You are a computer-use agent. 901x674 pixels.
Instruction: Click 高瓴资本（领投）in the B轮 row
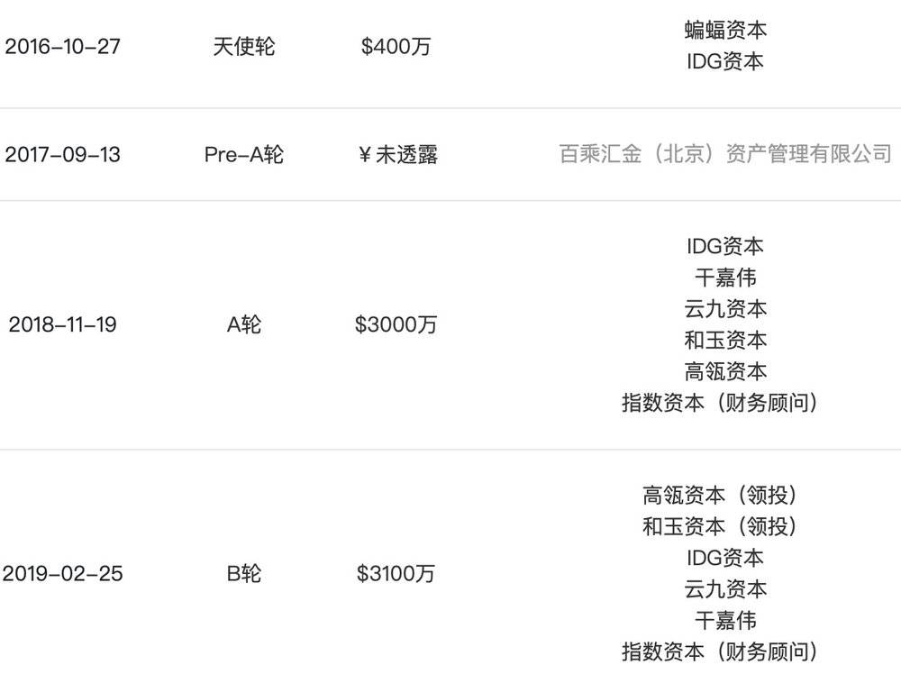(x=719, y=496)
